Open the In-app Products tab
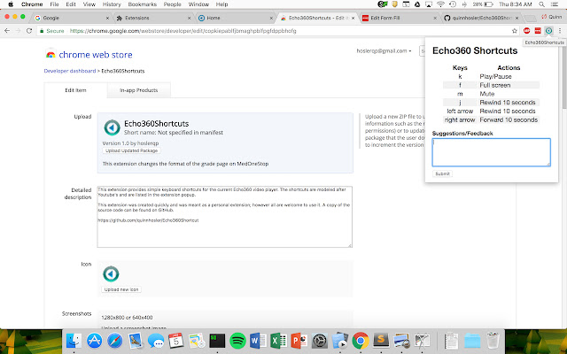Screen dimensions: 567x354 [139, 90]
